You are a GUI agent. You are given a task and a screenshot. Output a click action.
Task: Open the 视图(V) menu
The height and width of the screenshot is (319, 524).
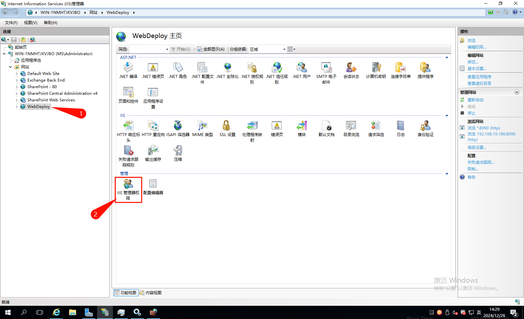tap(30, 23)
